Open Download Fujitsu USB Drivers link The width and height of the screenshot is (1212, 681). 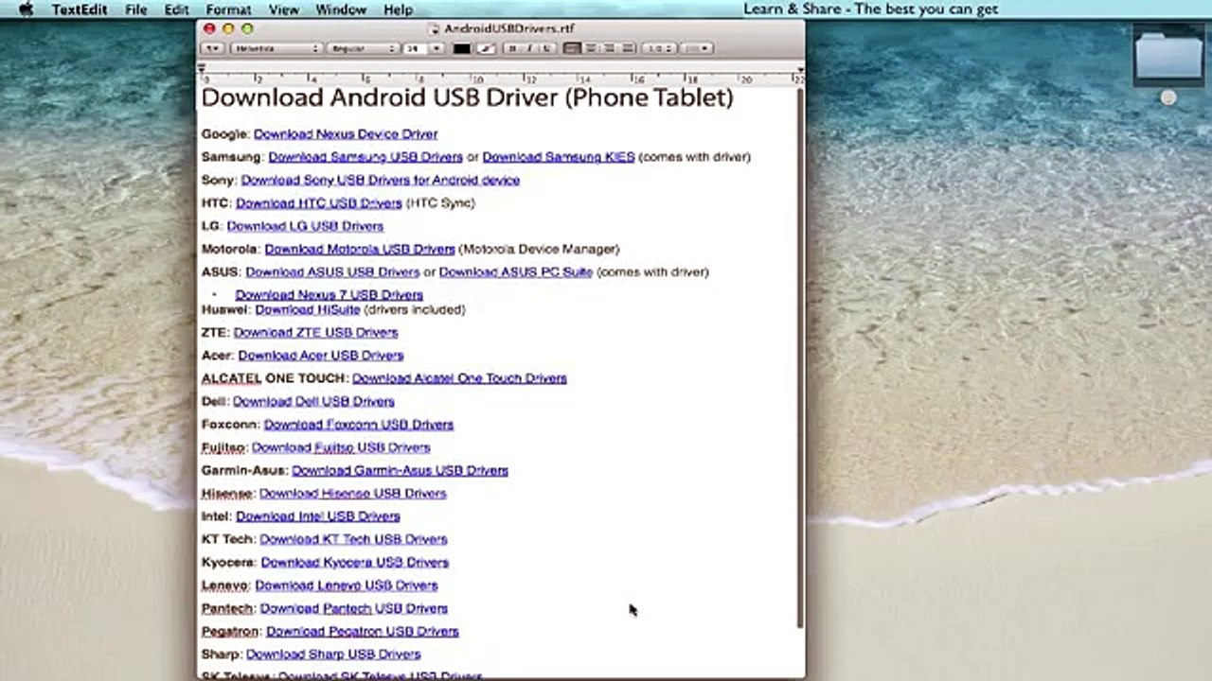click(340, 447)
